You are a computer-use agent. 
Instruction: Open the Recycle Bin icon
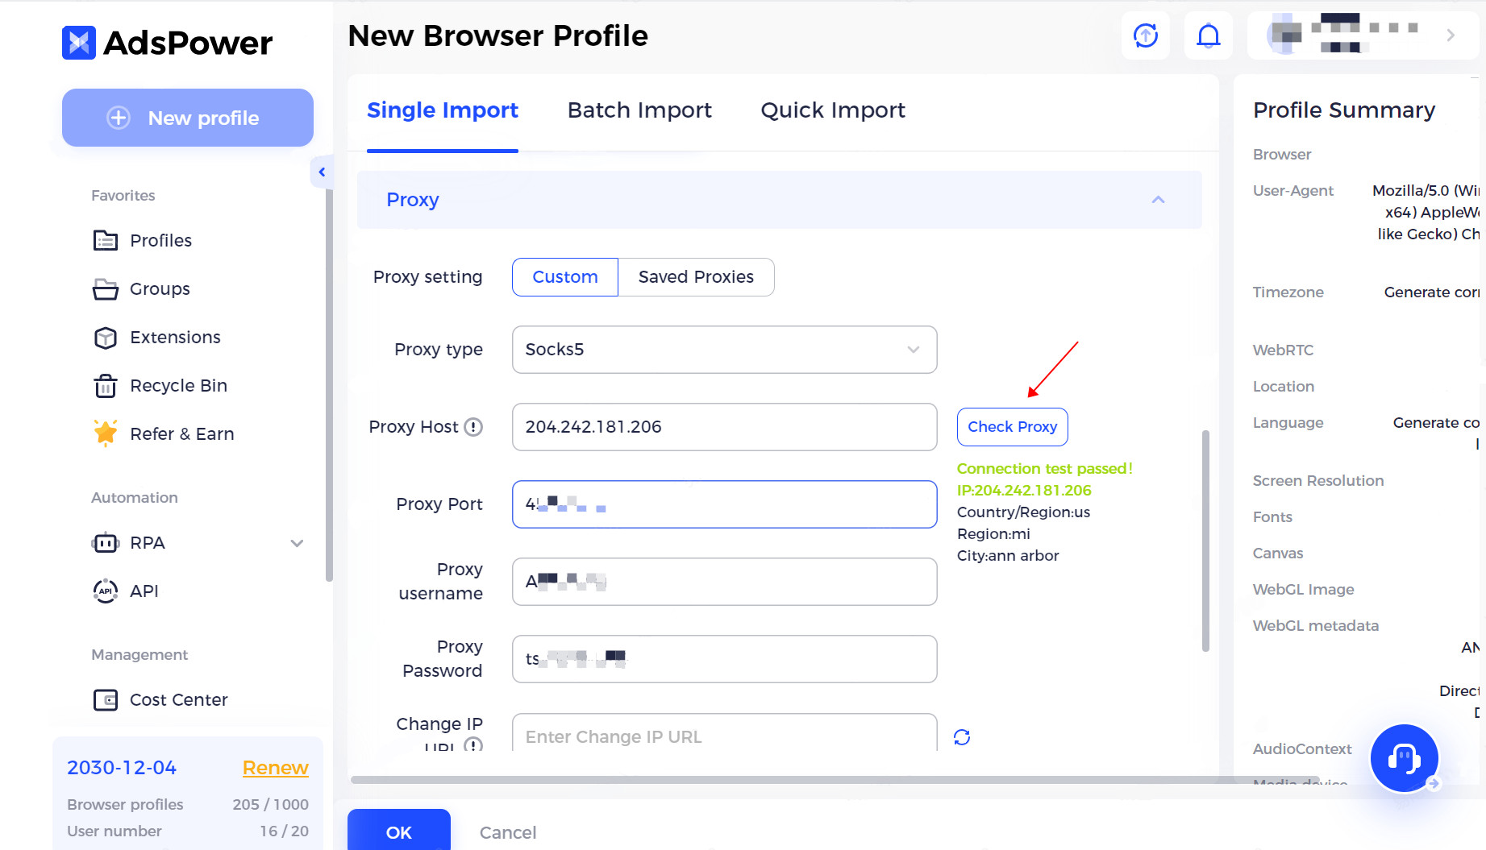[105, 385]
